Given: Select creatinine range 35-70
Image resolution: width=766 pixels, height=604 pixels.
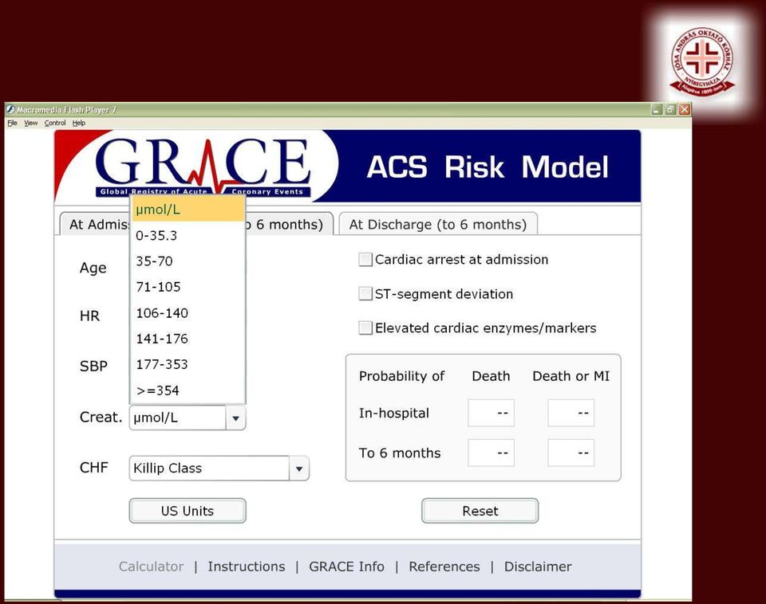Looking at the screenshot, I should click(188, 261).
